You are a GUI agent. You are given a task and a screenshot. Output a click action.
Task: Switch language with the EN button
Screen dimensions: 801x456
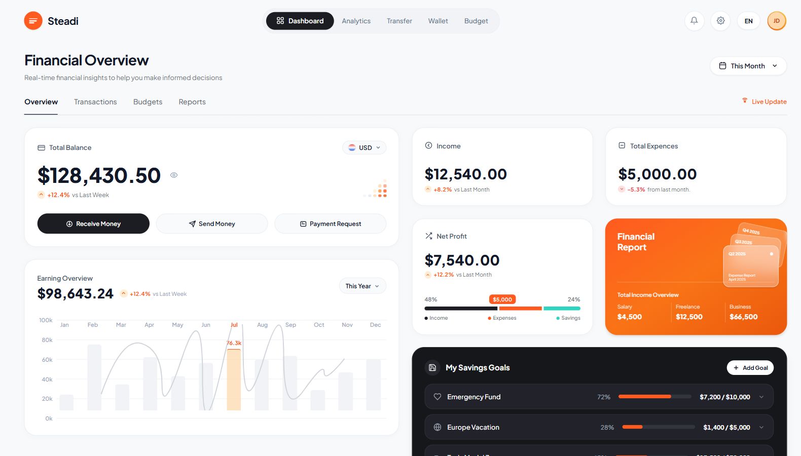(x=748, y=21)
